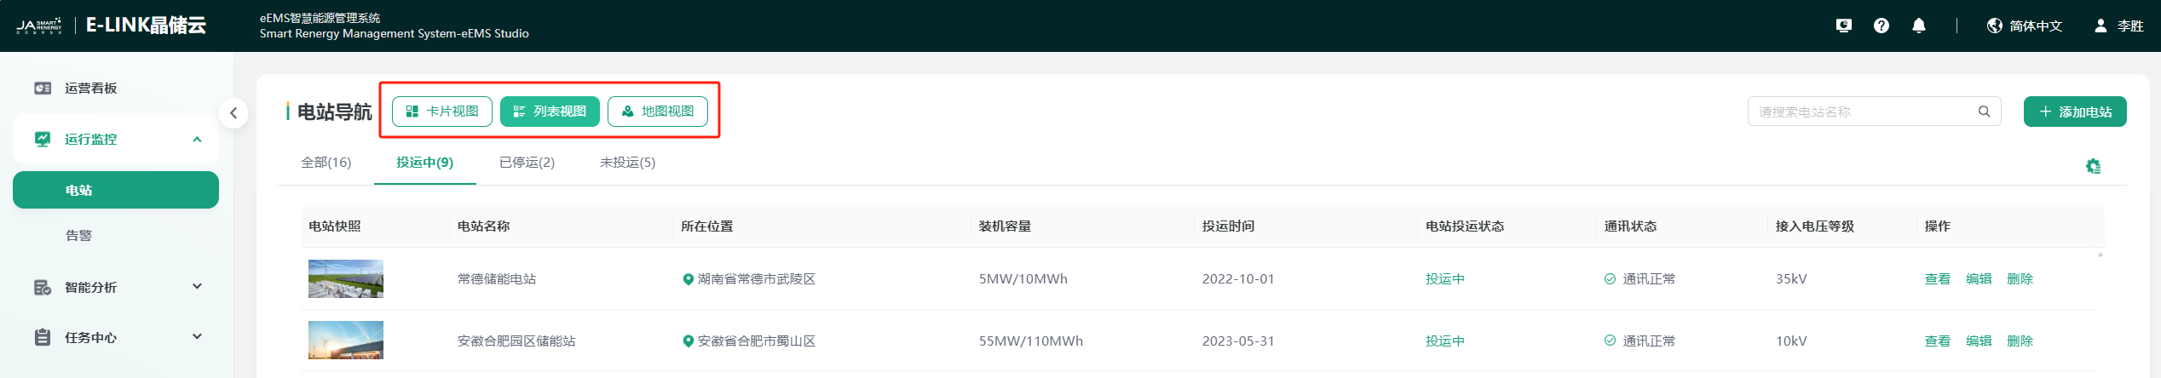Click 编辑 for 常德储能电站
The height and width of the screenshot is (378, 2161).
coord(1978,279)
